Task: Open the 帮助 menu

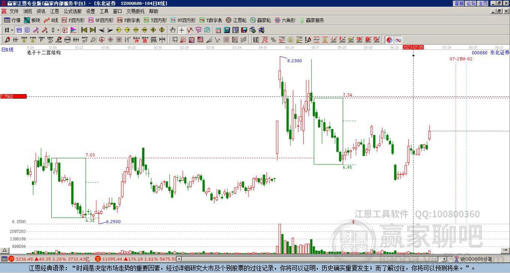Action: (153, 11)
